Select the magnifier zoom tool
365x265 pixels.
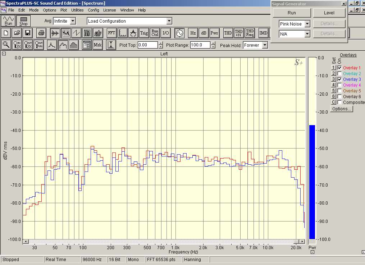(6, 45)
